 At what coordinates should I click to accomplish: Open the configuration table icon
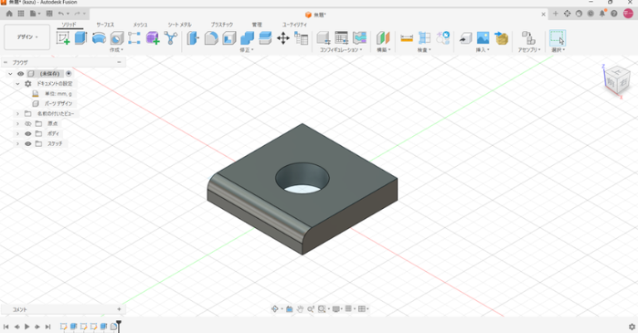coord(341,38)
